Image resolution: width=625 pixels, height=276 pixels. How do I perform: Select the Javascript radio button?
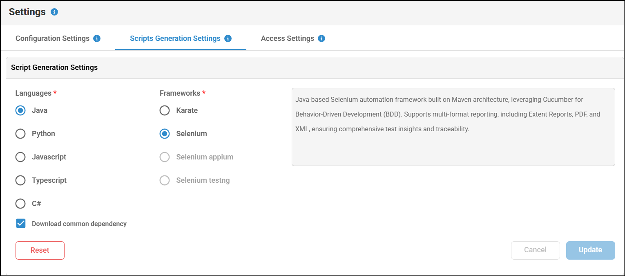coord(20,157)
